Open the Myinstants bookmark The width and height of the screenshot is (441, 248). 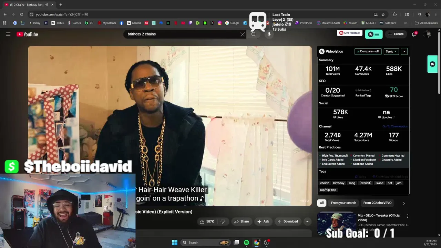point(107,23)
